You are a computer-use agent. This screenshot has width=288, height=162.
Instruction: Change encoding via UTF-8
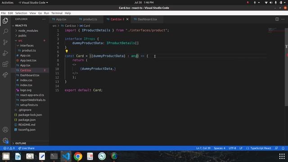(x=232, y=148)
